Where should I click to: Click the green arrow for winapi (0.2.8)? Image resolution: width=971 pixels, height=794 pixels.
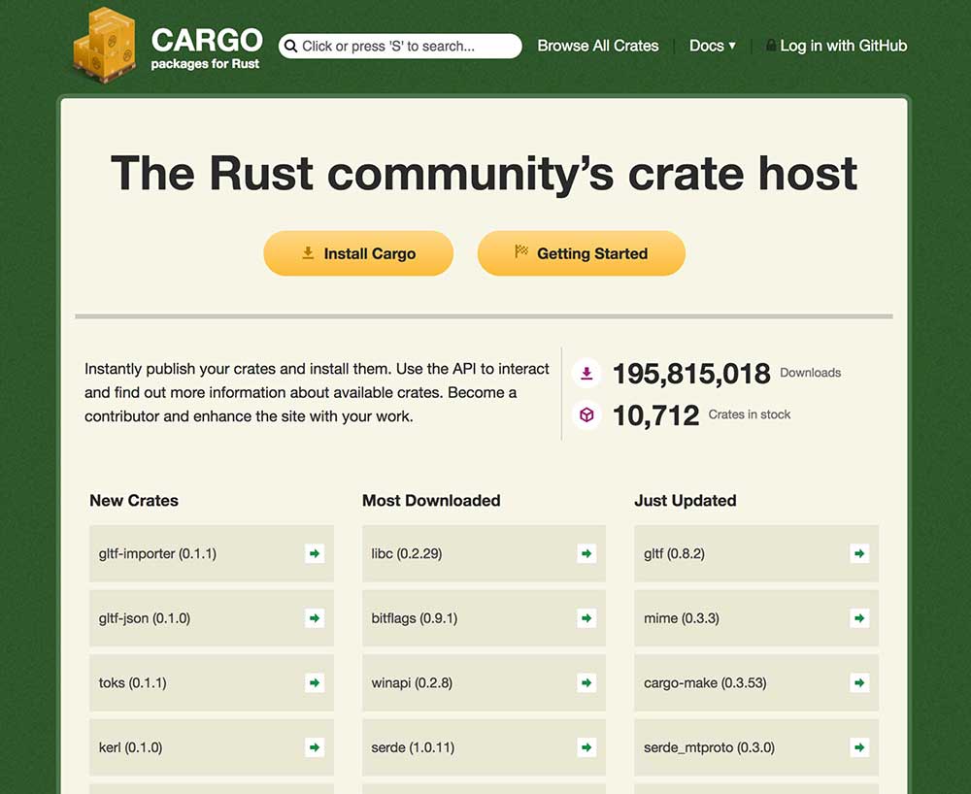pyautogui.click(x=586, y=682)
